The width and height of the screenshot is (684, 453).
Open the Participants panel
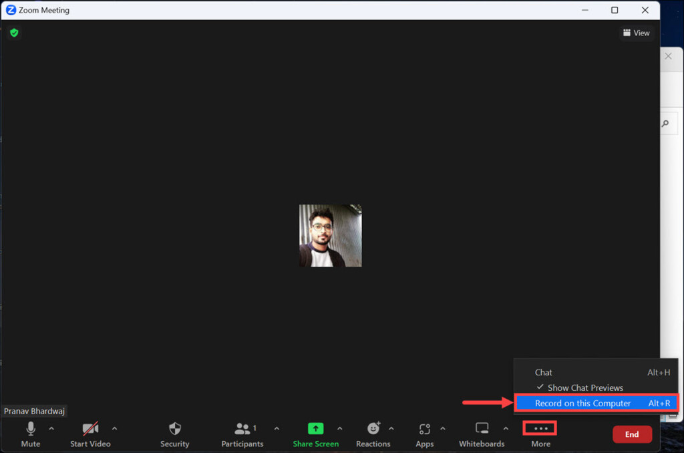coord(242,429)
